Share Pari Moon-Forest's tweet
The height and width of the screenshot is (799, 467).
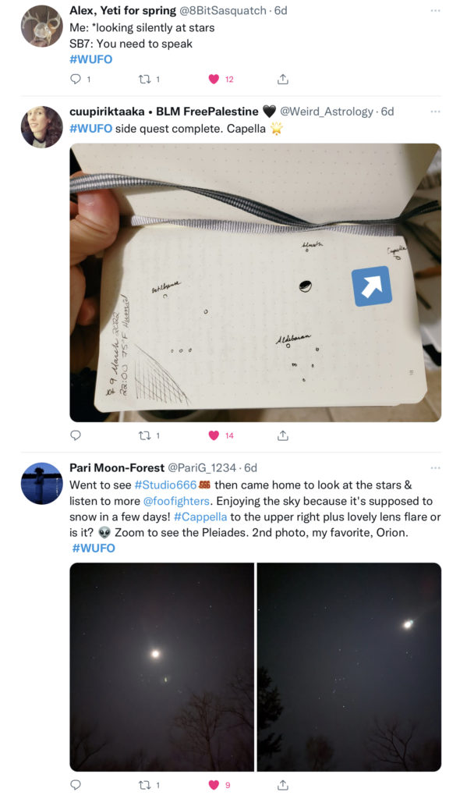[283, 785]
